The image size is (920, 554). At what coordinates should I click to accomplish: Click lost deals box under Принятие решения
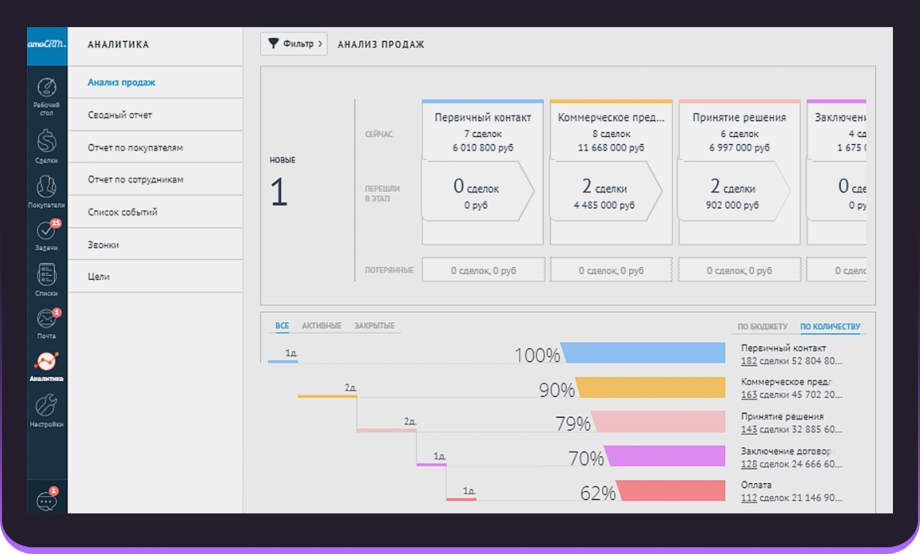[739, 270]
